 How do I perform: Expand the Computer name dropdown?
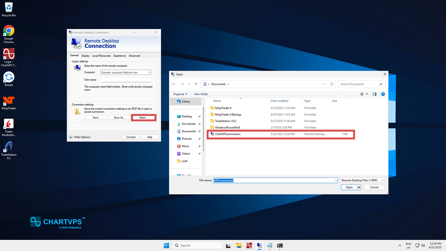click(x=149, y=73)
